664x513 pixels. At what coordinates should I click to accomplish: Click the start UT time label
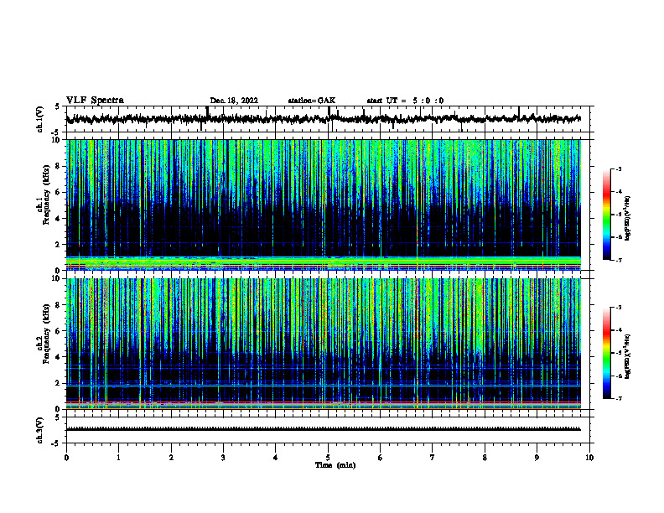[405, 101]
